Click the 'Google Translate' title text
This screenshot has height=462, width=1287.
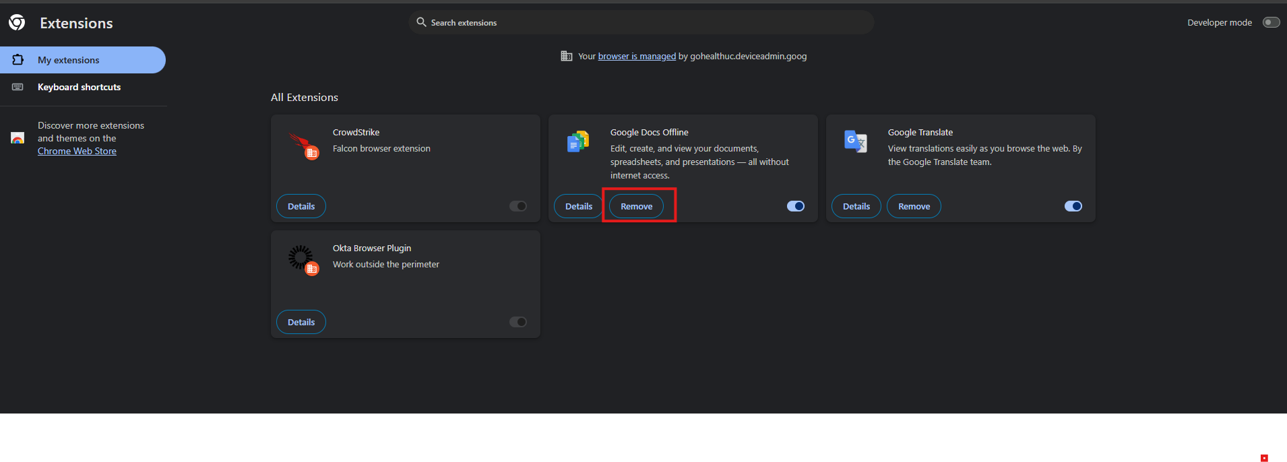pyautogui.click(x=920, y=132)
